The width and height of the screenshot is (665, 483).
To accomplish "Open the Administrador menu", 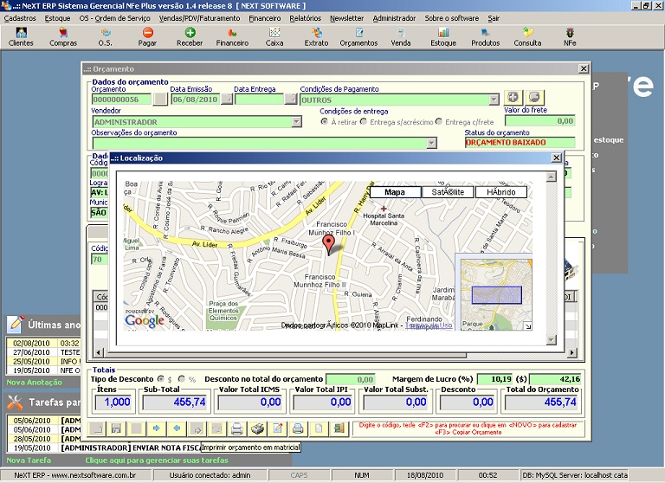I will click(x=394, y=18).
